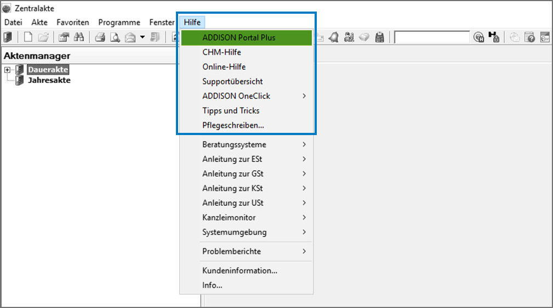Screen dimensions: 553x308
Task: Click the new document toolbar icon
Action: click(28, 37)
